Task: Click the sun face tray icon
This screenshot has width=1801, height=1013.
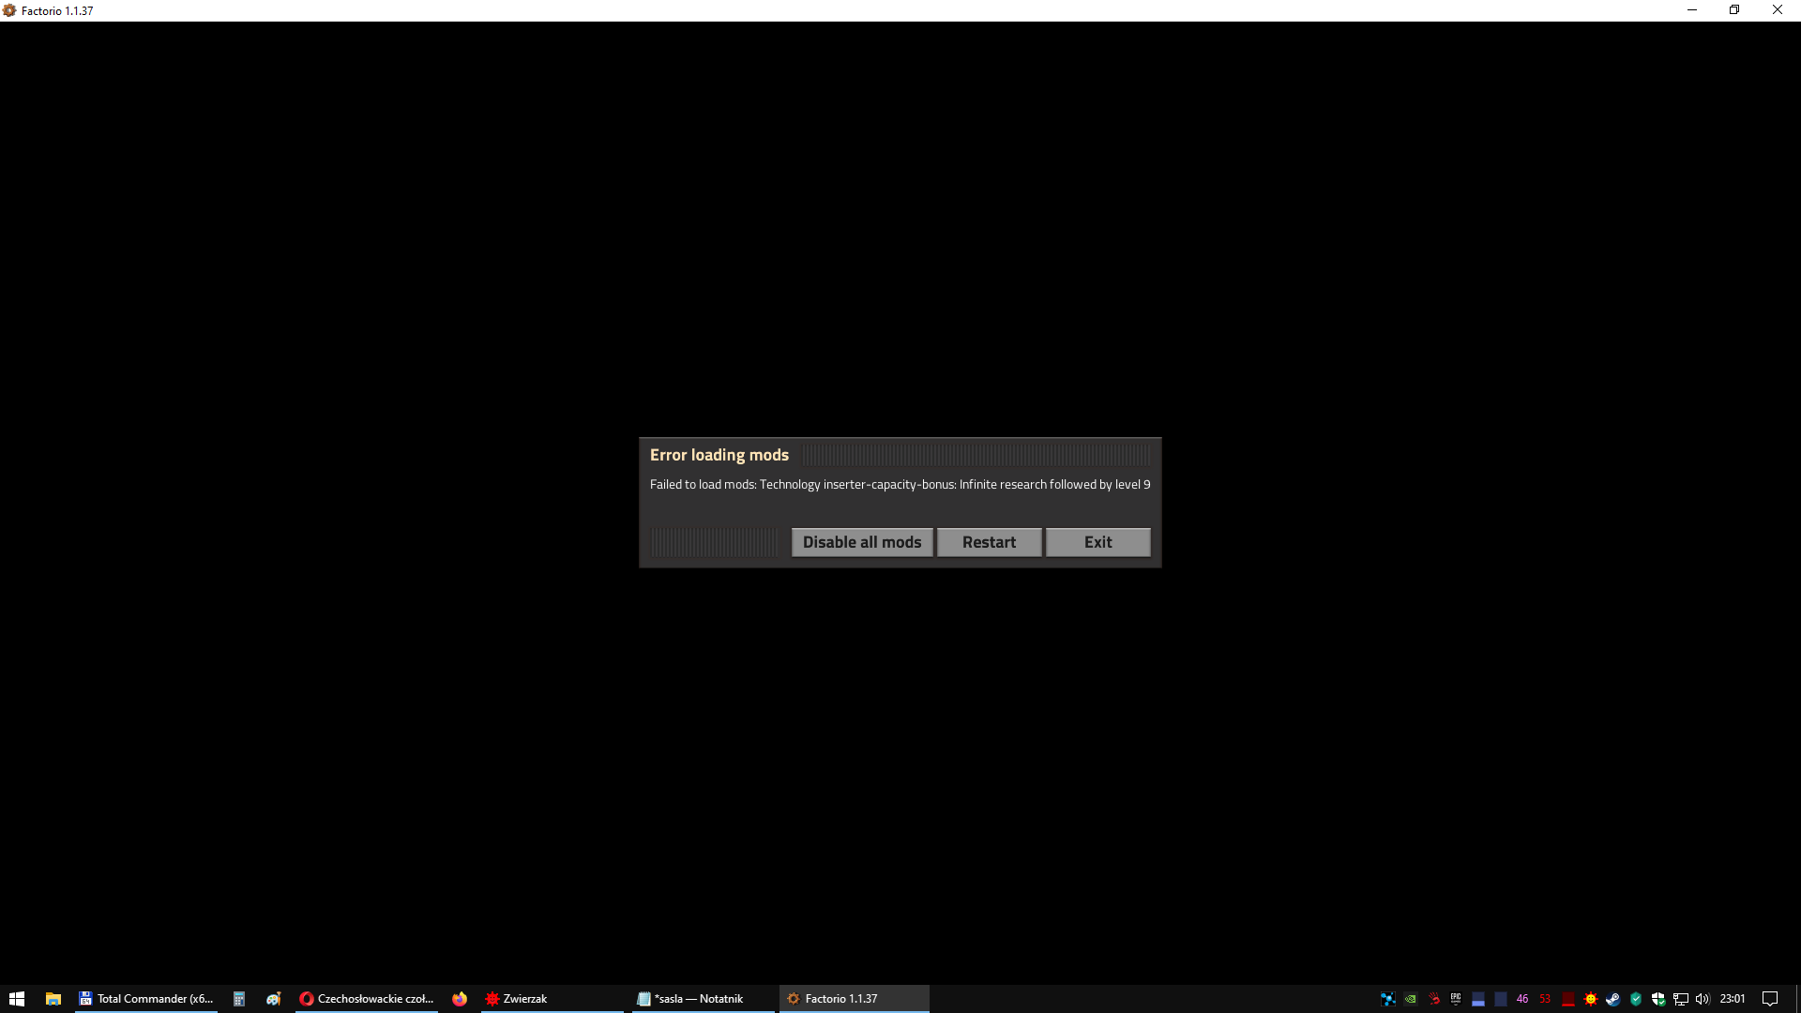Action: tap(1590, 999)
